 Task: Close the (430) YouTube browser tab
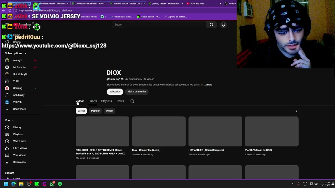click(220, 4)
